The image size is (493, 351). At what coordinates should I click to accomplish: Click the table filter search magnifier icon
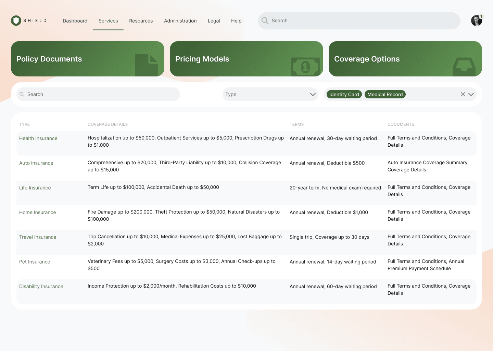(x=22, y=94)
